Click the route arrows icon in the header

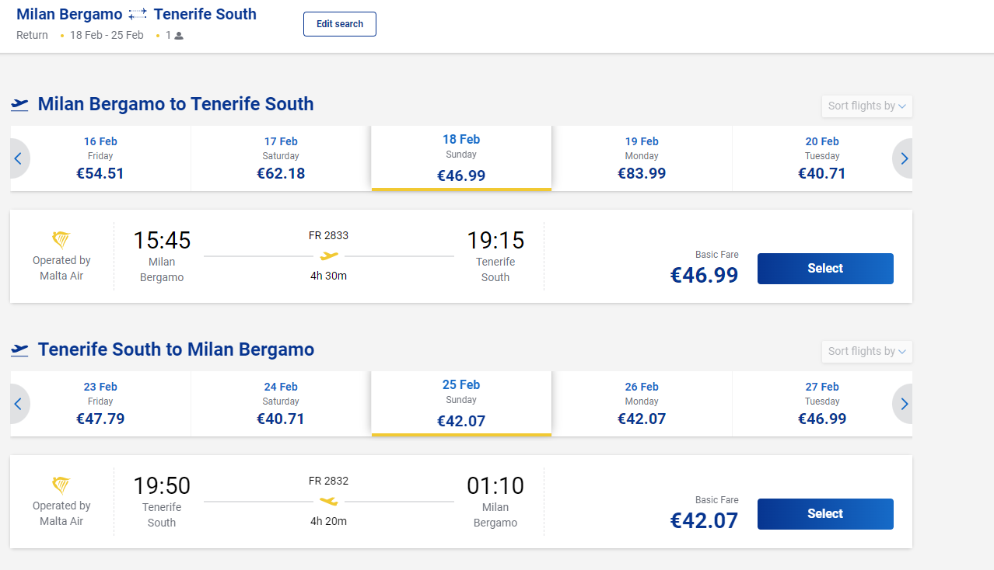click(x=138, y=15)
